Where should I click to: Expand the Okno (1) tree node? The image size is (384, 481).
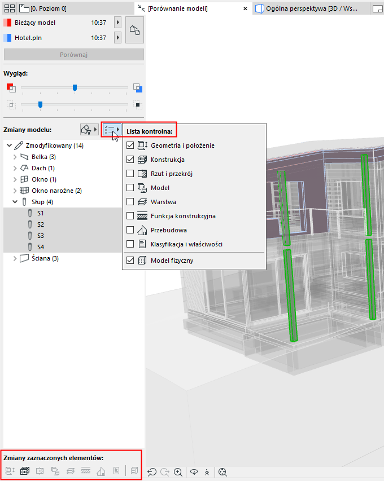tap(15, 179)
